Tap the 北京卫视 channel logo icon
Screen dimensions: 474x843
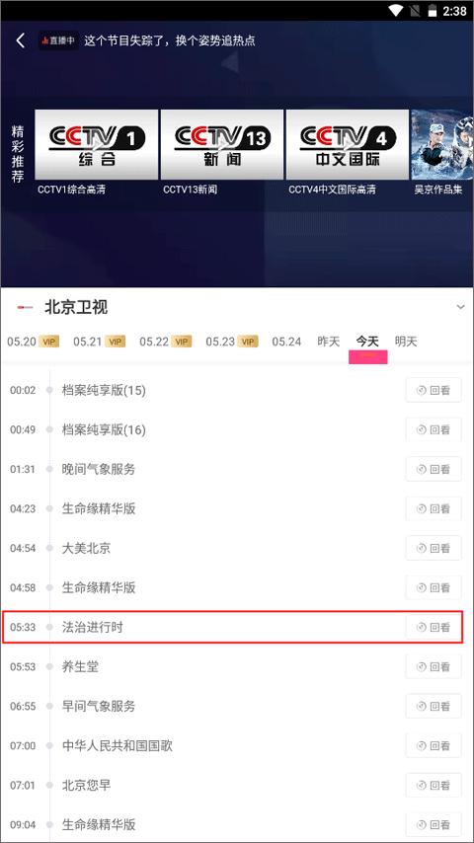pos(25,308)
